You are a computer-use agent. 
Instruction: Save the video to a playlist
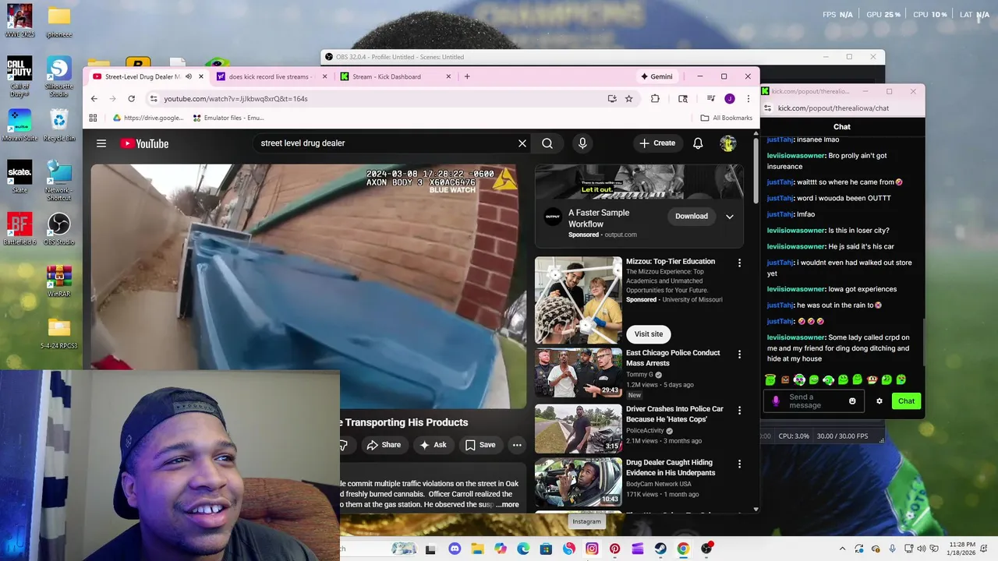click(x=480, y=445)
